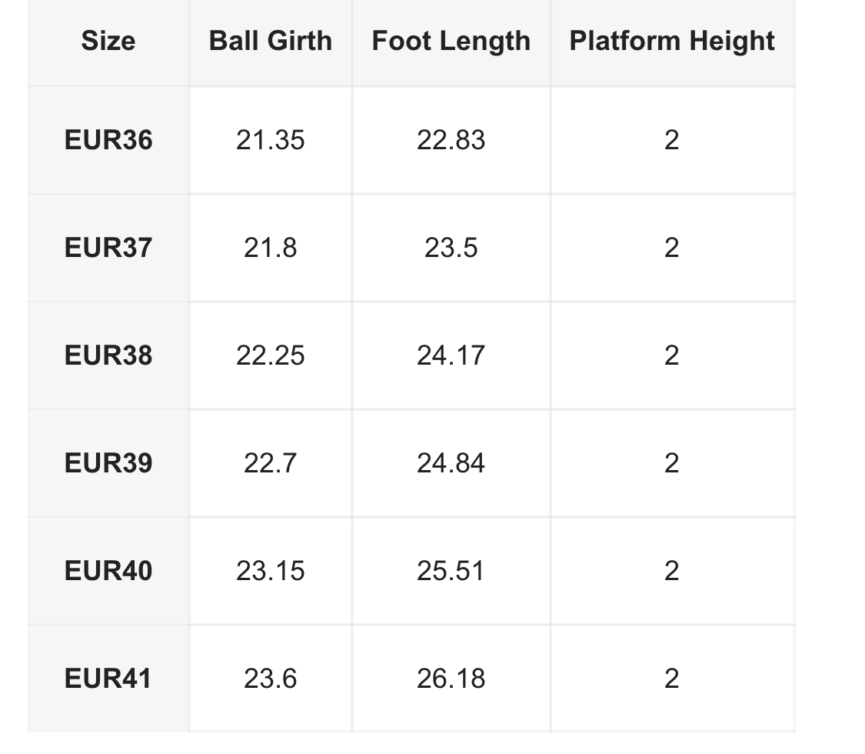Click the platform height for EUR41
This screenshot has height=754, width=865.
click(672, 679)
